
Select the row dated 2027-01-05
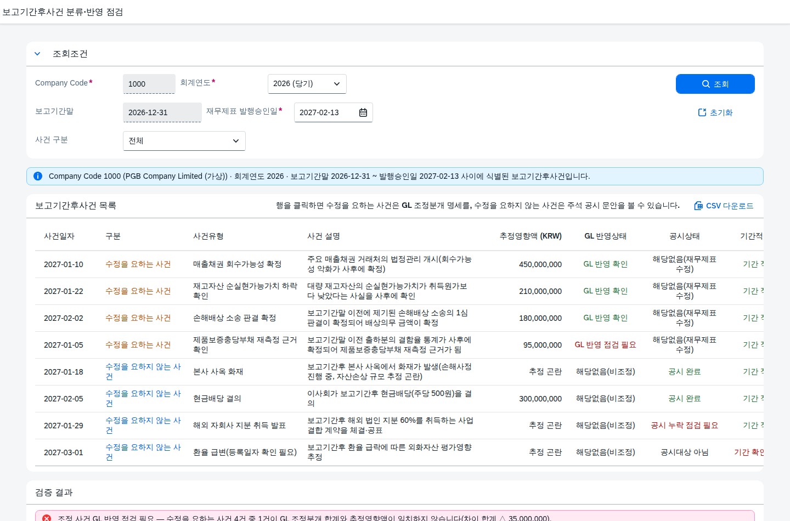pyautogui.click(x=399, y=345)
